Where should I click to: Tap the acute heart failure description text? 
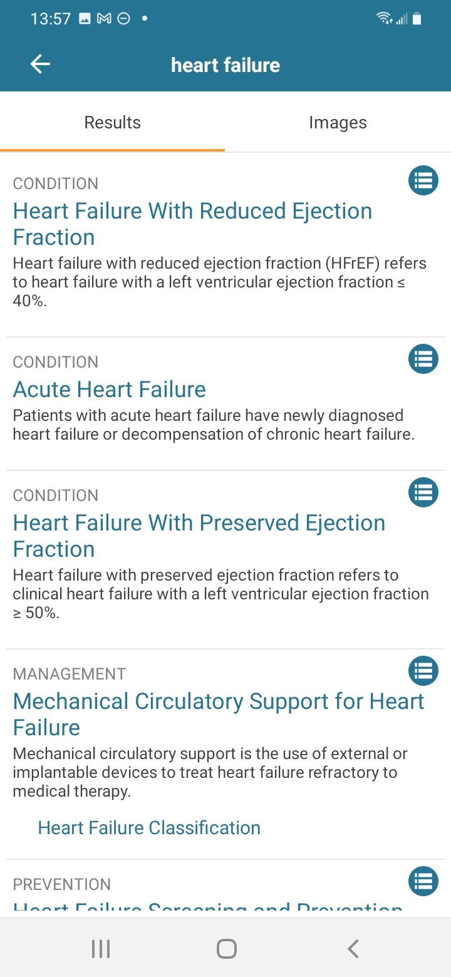click(214, 425)
